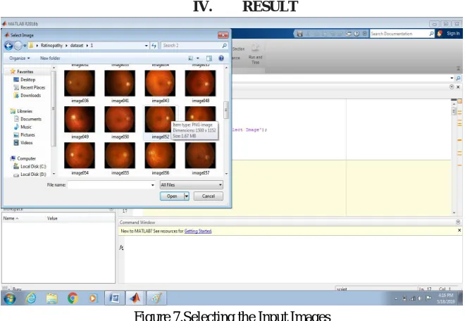Image resolution: width=465 pixels, height=321 pixels.
Task: Click the media player icon in the taskbar
Action: pos(93,298)
